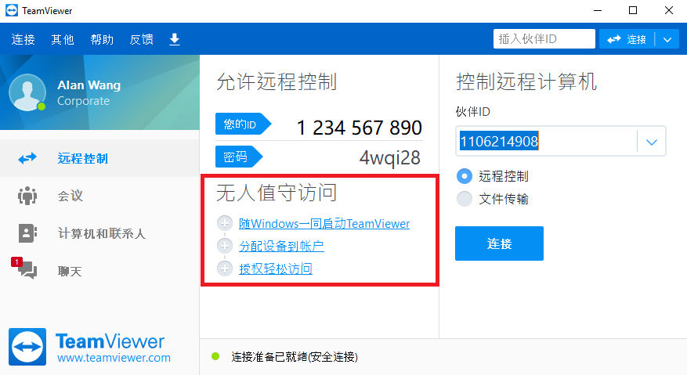Expand the 伙伴ID dropdown arrow
The height and width of the screenshot is (375, 687).
point(651,142)
